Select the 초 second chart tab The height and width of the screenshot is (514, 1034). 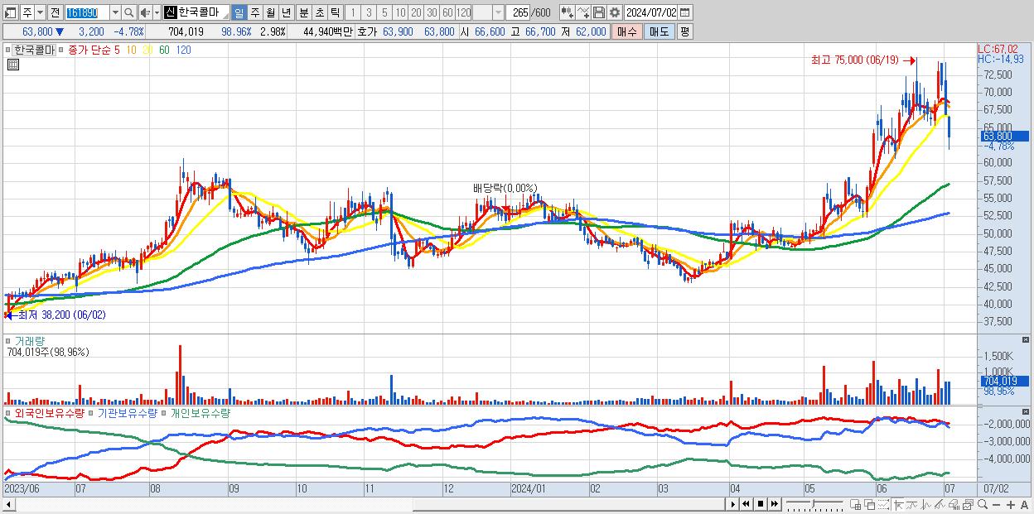(x=320, y=12)
